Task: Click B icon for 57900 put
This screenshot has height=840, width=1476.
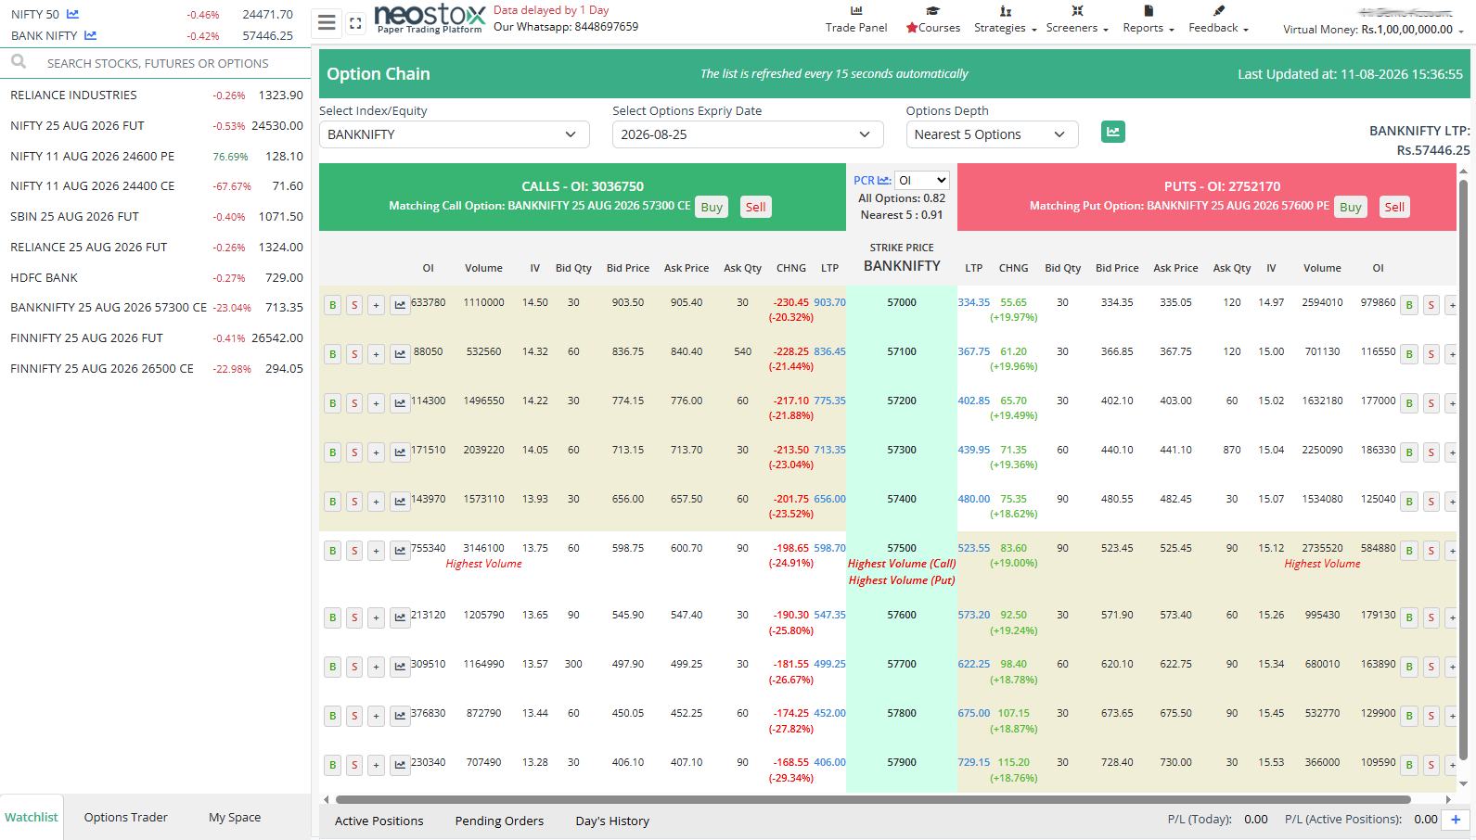Action: click(x=1409, y=765)
